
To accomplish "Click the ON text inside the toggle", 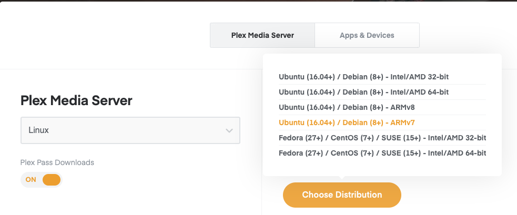I will (31, 180).
